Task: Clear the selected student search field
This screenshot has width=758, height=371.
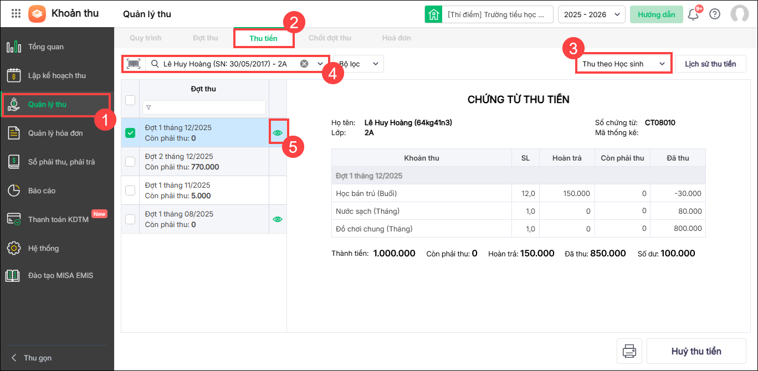Action: pyautogui.click(x=304, y=64)
